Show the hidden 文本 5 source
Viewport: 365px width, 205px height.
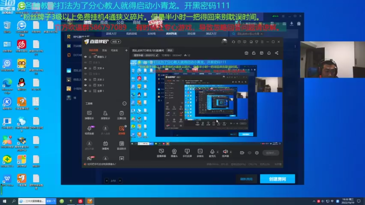(85, 62)
